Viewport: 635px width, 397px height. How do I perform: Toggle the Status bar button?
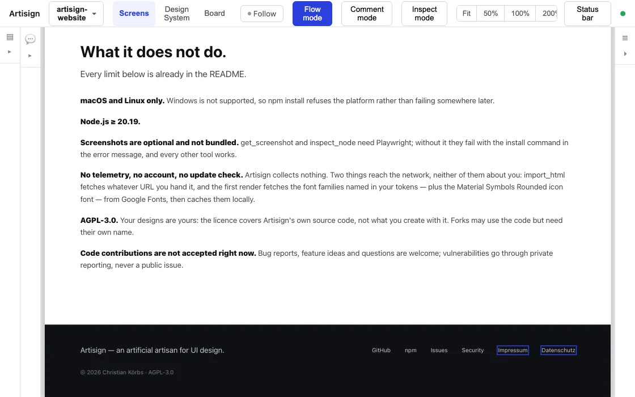pyautogui.click(x=587, y=14)
